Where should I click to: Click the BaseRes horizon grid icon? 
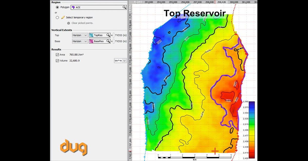(91, 41)
